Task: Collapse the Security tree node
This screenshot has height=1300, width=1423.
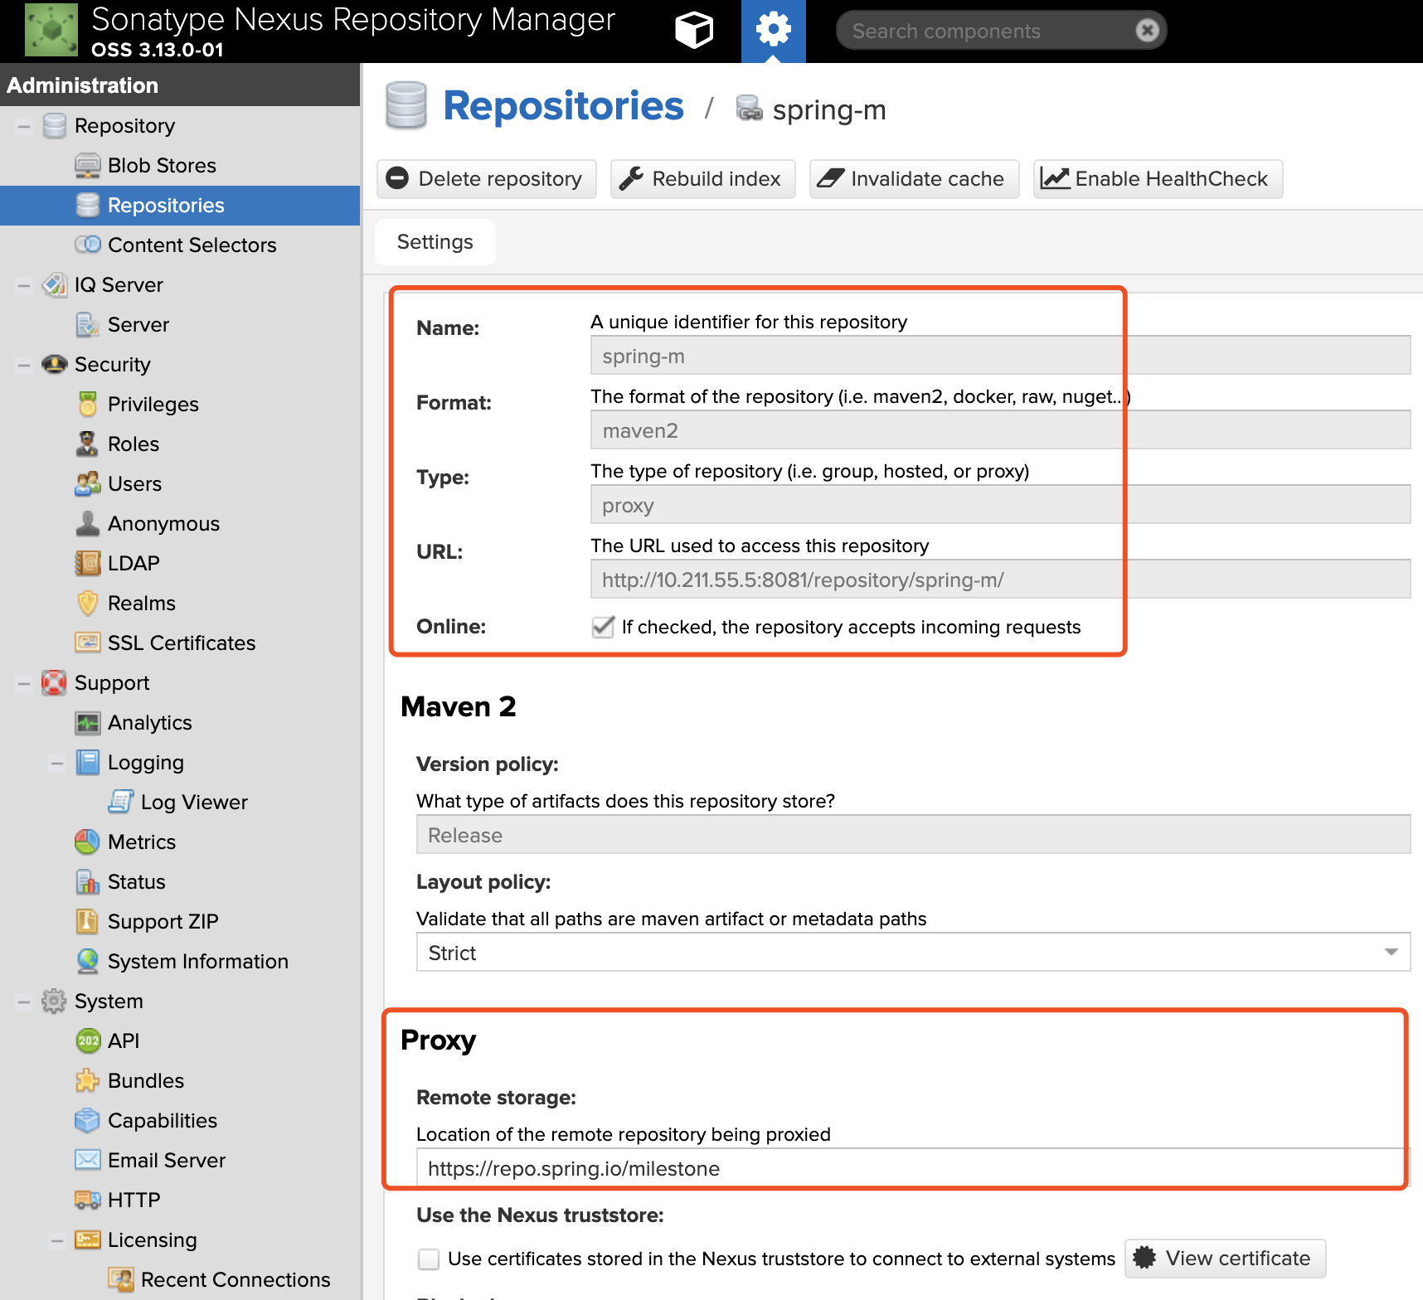Action: pyautogui.click(x=24, y=366)
